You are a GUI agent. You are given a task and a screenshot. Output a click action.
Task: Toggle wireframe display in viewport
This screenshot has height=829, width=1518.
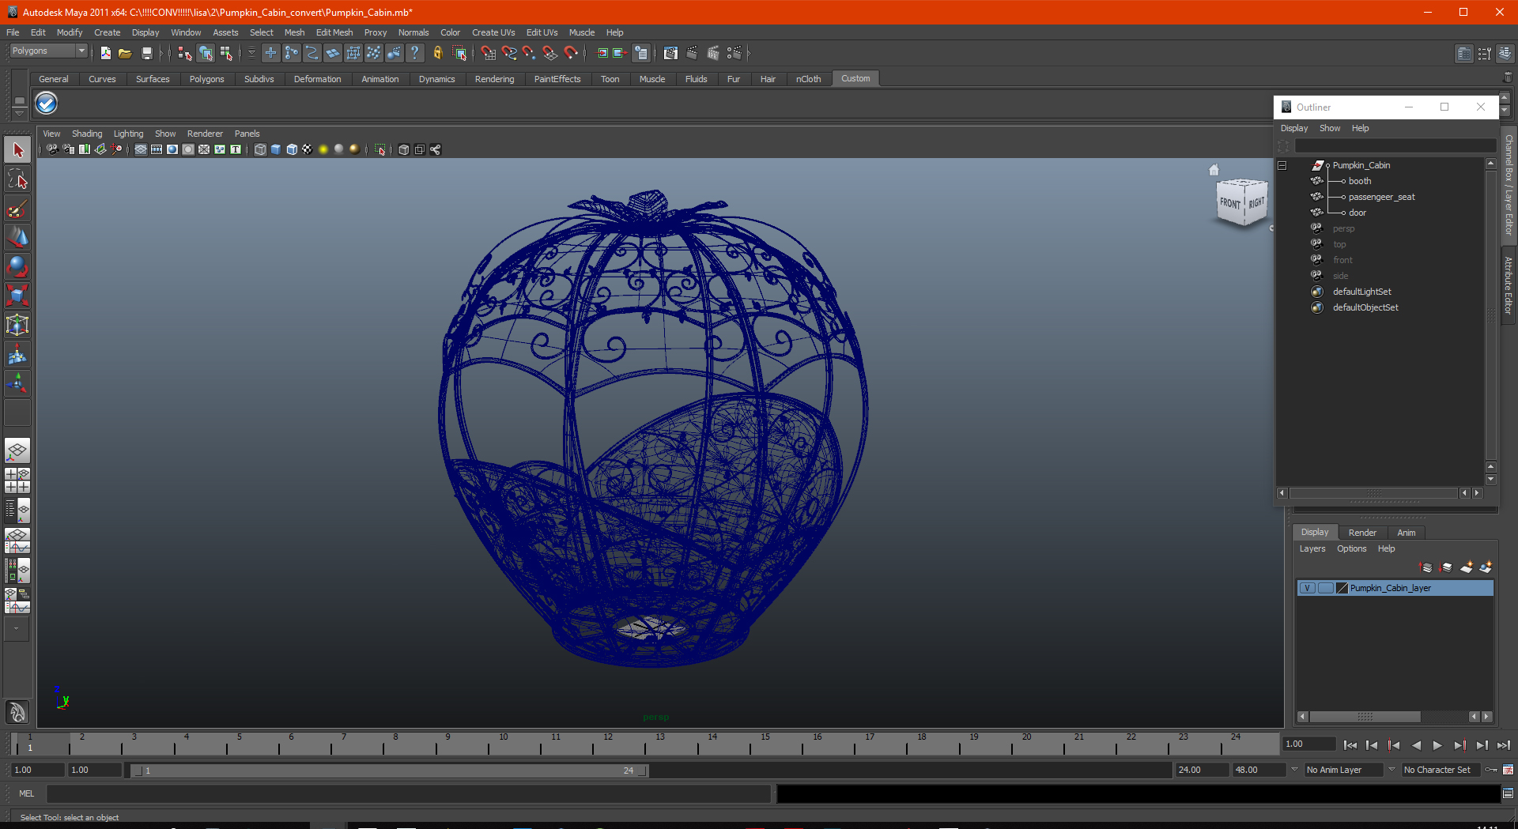pos(260,149)
